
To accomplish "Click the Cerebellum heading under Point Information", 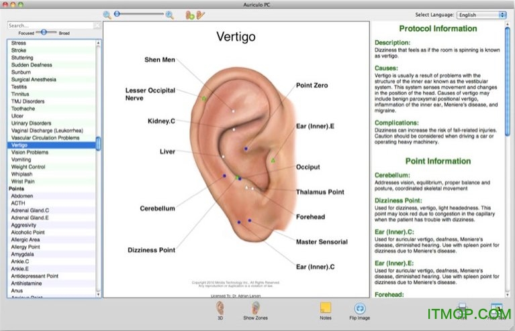I will [392, 175].
